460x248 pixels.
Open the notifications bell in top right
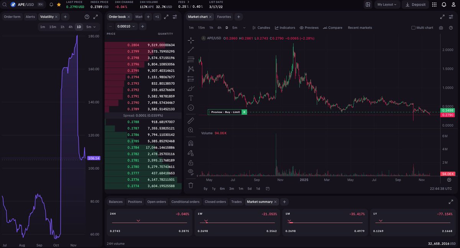click(444, 5)
